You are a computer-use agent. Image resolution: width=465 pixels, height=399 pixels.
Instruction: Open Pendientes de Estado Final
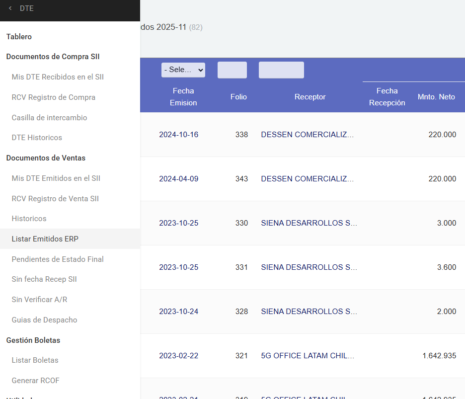coord(58,259)
